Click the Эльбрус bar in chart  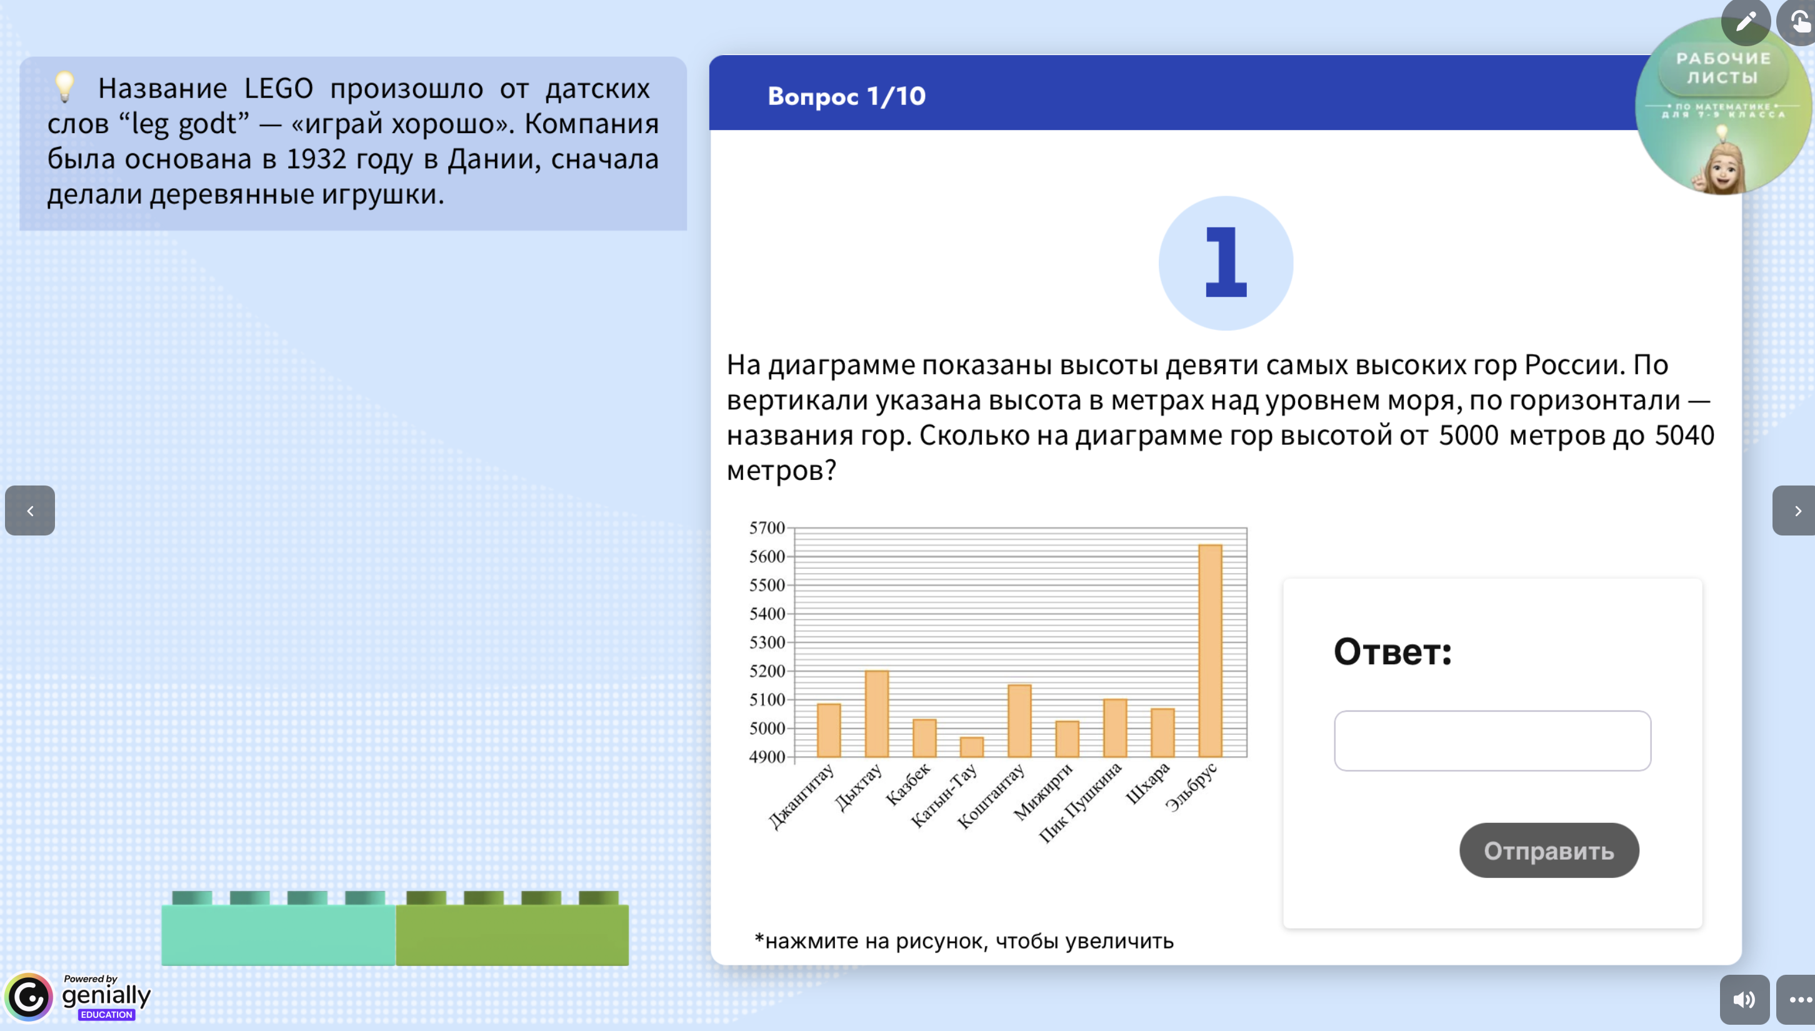(1210, 650)
